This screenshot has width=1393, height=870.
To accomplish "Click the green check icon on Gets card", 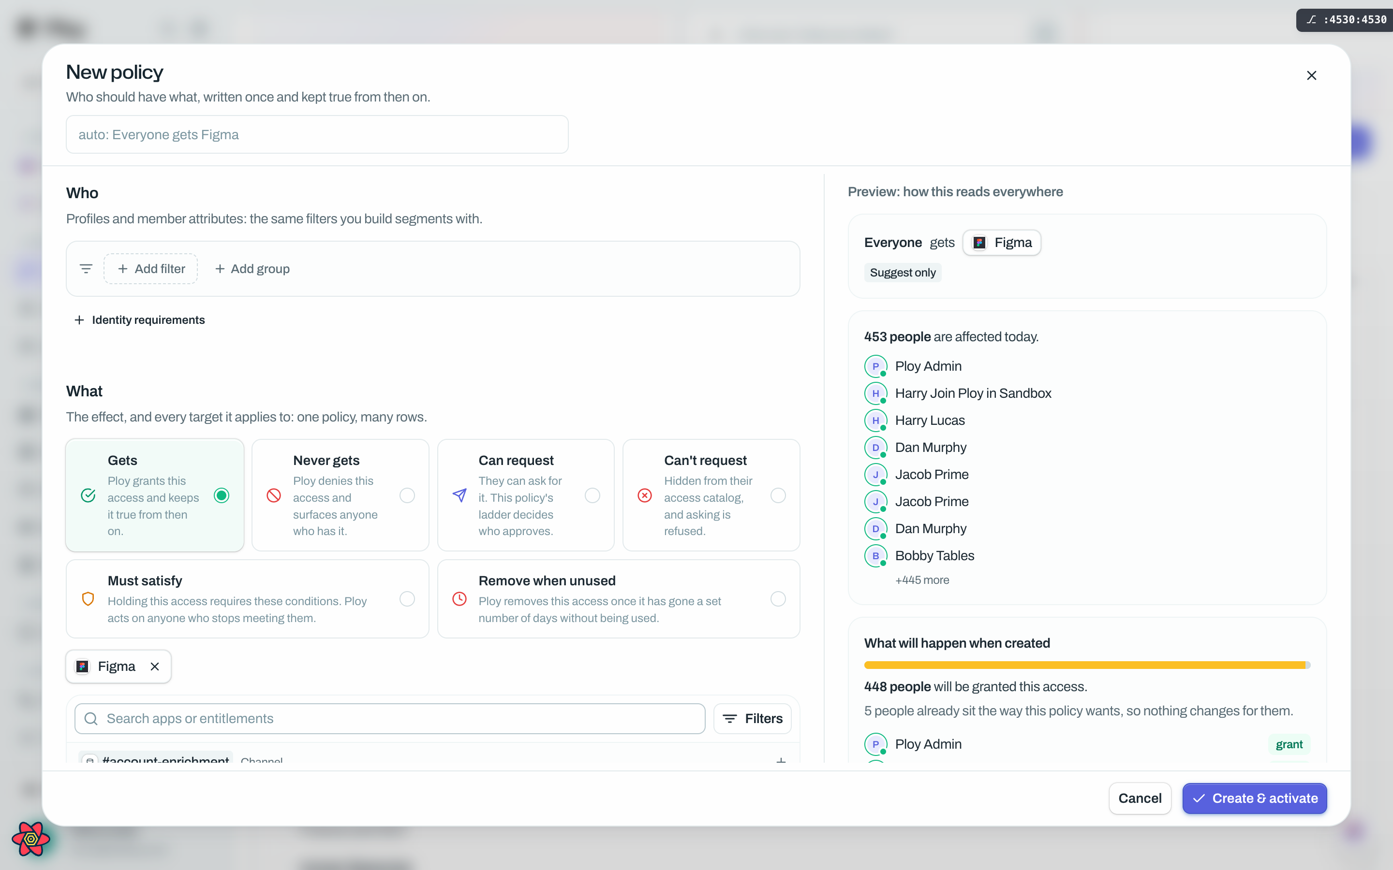I will tap(88, 495).
